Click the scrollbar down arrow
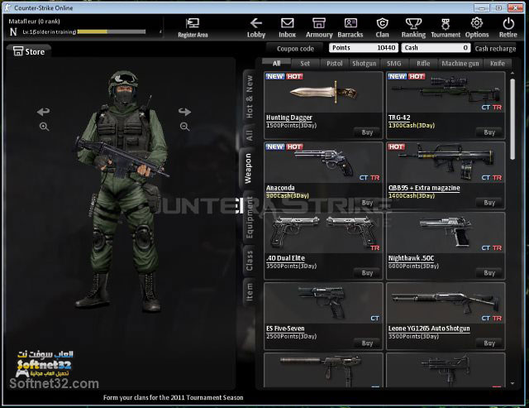Viewport: 529px width, 408px height. pyautogui.click(x=512, y=383)
